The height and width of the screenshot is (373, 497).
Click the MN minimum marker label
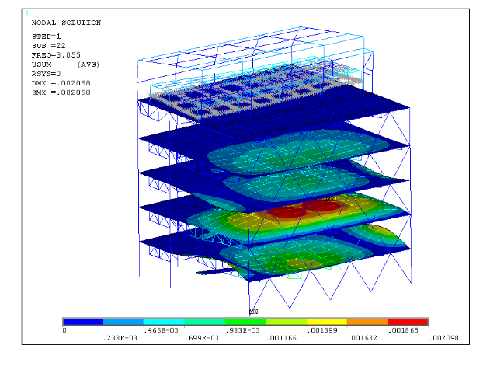pyautogui.click(x=253, y=311)
